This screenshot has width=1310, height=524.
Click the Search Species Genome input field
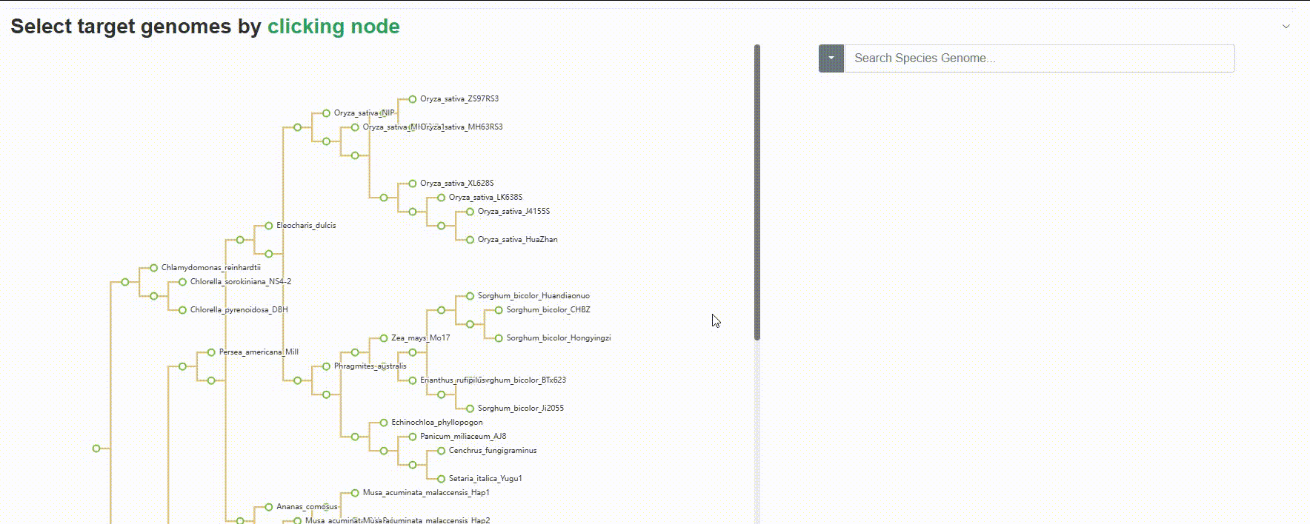tap(1039, 58)
